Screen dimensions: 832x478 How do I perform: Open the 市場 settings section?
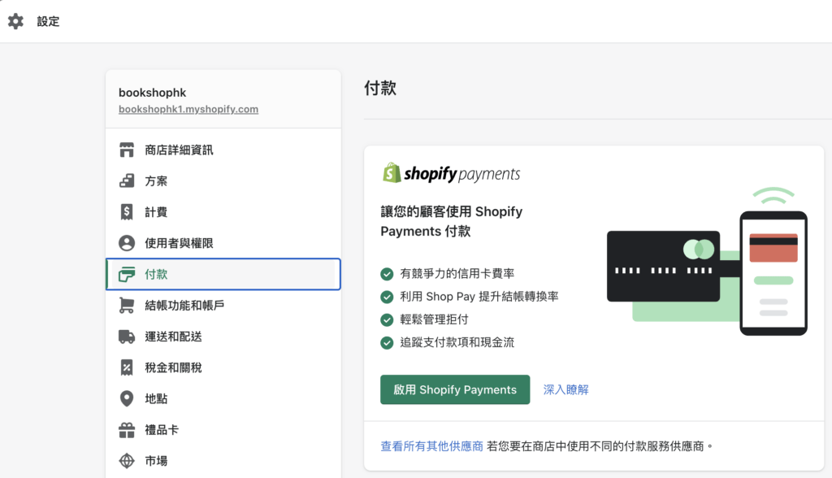coord(223,460)
